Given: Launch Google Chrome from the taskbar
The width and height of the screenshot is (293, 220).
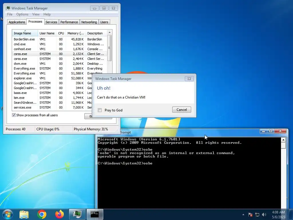Looking at the screenshot, I should [x=42, y=214].
